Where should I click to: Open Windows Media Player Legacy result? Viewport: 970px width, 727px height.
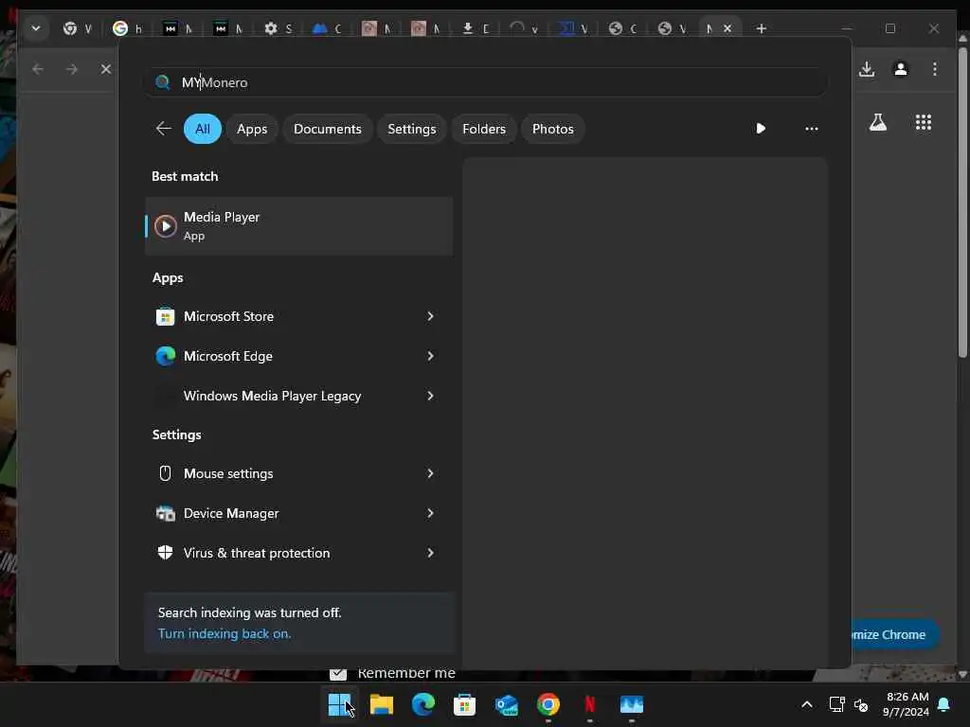click(x=284, y=396)
